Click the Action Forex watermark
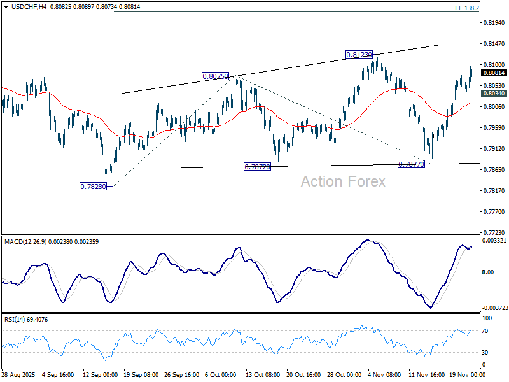Screen dimensions: 509x382 pyautogui.click(x=343, y=181)
